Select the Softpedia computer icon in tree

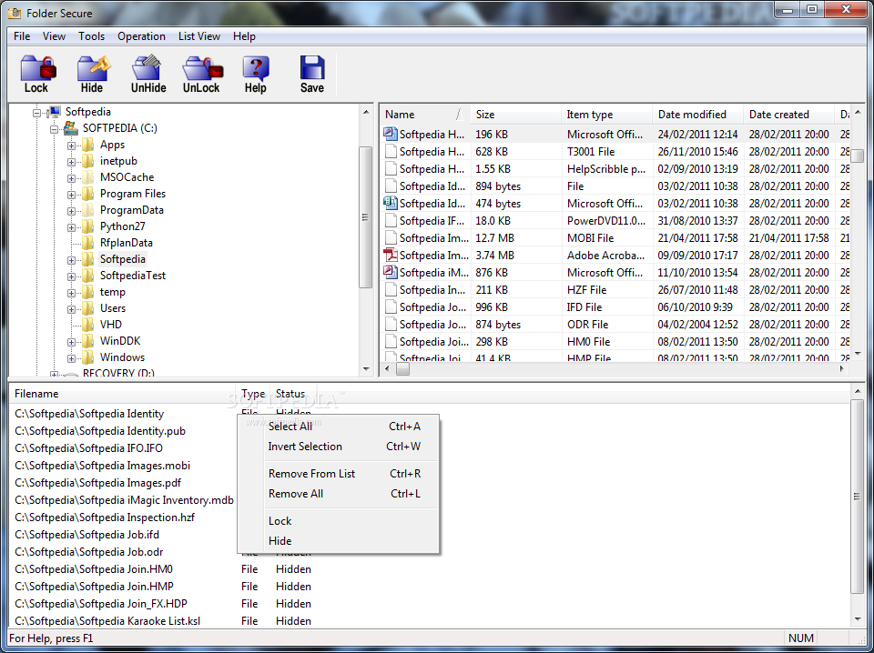(54, 112)
